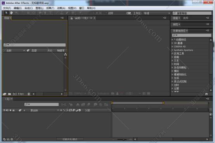
Task: Toggle the 对齐 snapping checkbox in toolbar
Action: click(106, 13)
